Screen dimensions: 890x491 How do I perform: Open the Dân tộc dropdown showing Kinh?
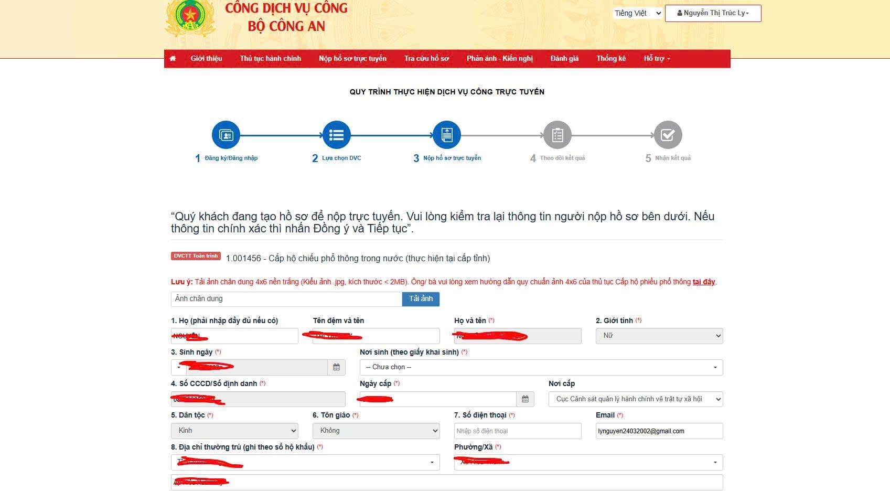(234, 430)
